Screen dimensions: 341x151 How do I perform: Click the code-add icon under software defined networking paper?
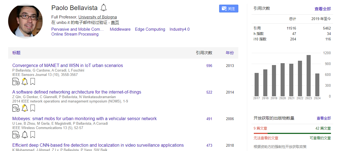pos(16,108)
